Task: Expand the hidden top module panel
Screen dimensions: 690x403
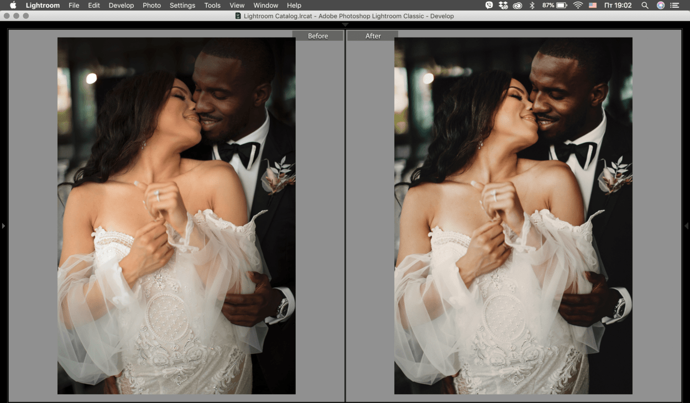Action: point(345,25)
